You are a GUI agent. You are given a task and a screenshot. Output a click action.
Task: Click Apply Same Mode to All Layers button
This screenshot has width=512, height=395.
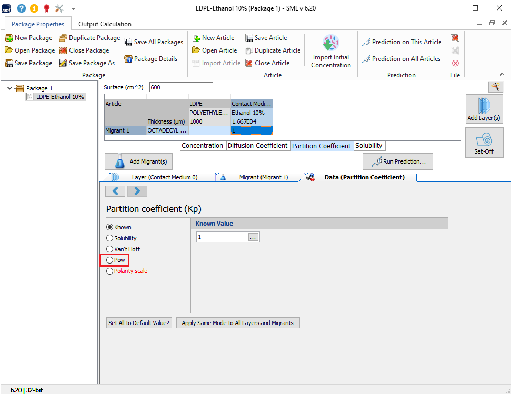tap(237, 323)
